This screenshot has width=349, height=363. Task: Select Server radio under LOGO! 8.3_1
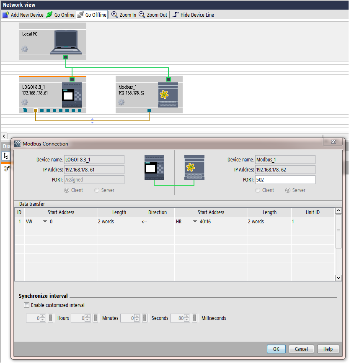click(97, 190)
